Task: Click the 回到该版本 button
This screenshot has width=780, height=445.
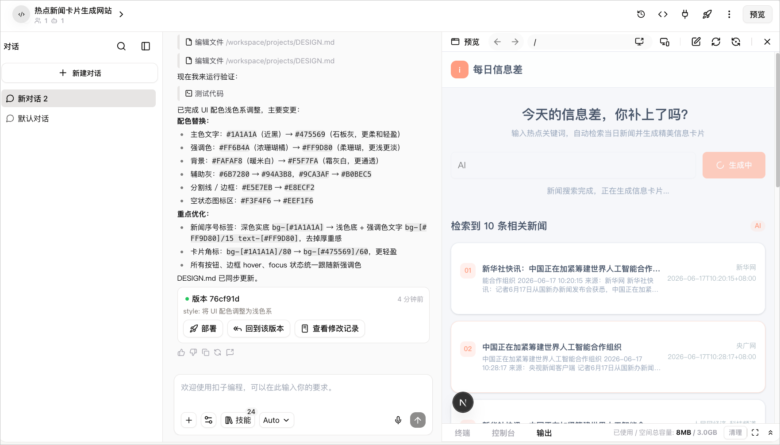Action: click(259, 329)
